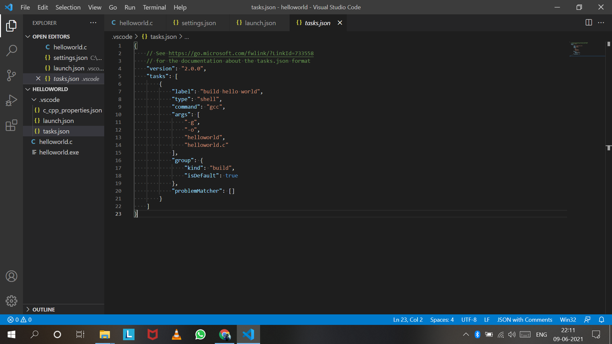Viewport: 612px width, 344px height.
Task: Collapse the OPEN EDITORS section
Action: [x=27, y=36]
